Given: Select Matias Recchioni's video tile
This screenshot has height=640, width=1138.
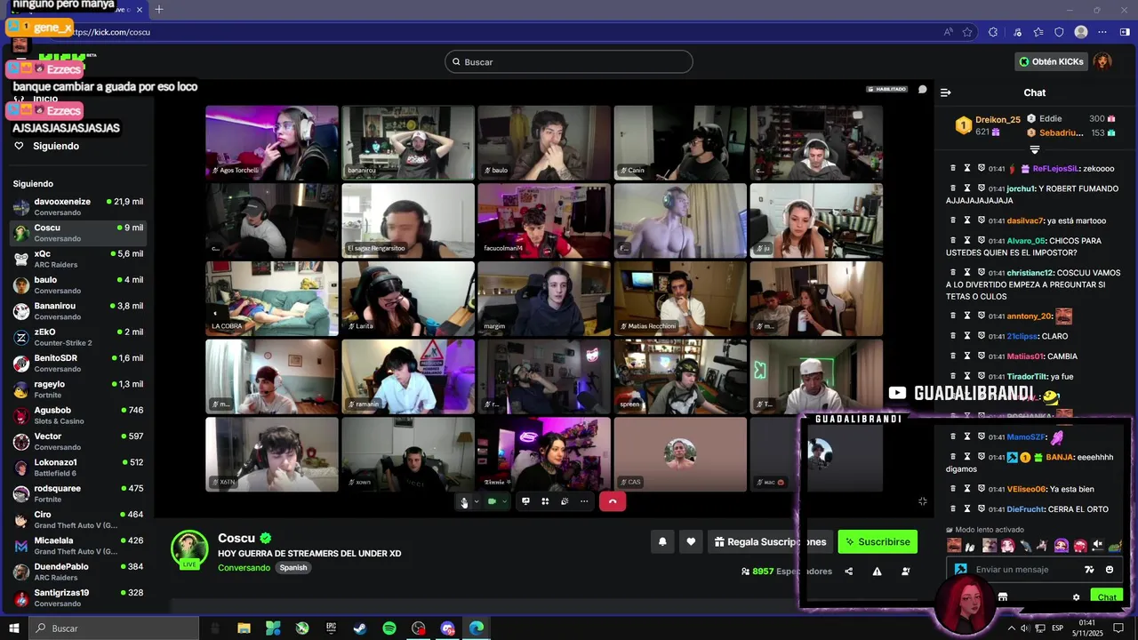Looking at the screenshot, I should [x=680, y=298].
